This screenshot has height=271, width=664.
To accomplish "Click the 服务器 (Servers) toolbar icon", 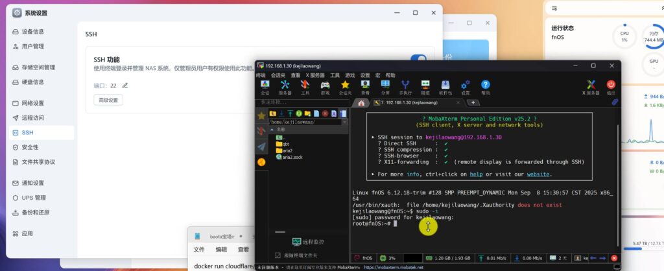I will 285,88.
